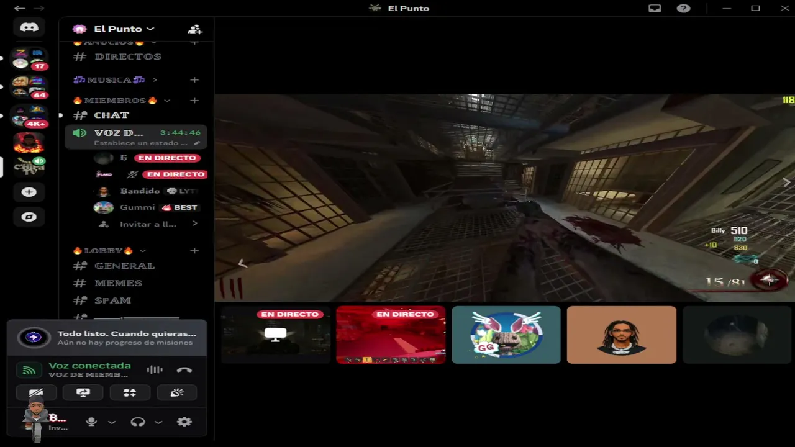Open voice connection signal details
Viewport: 795px width, 447px height.
pyautogui.click(x=29, y=370)
